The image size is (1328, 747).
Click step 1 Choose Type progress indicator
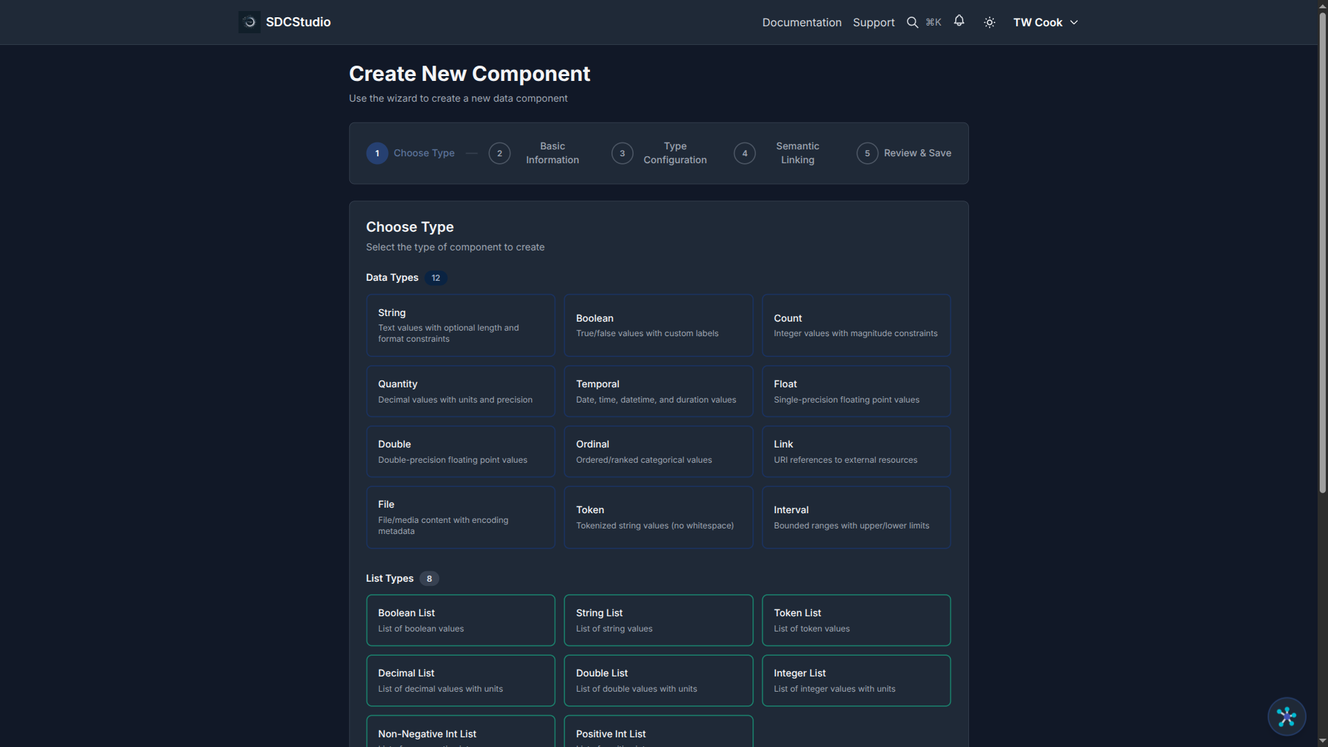pos(377,153)
